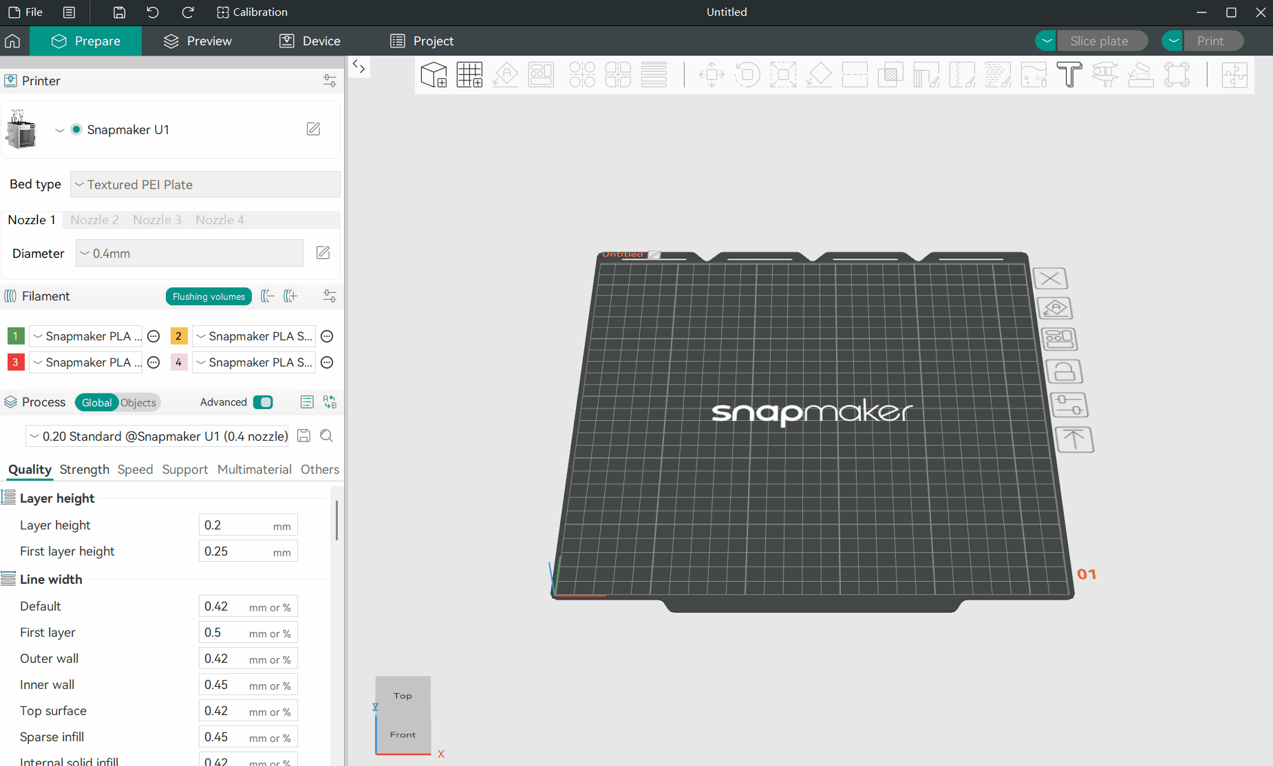Click the Flushing volumes button
1273x766 pixels.
[x=208, y=296]
